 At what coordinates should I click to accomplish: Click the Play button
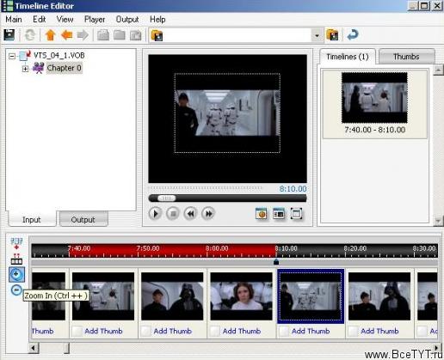(155, 214)
